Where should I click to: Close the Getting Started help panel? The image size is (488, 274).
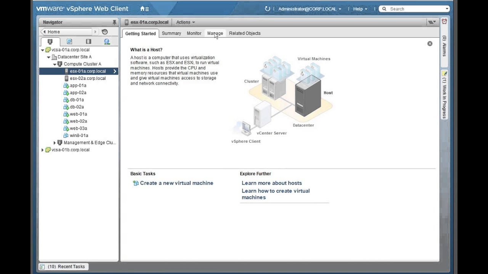[430, 44]
